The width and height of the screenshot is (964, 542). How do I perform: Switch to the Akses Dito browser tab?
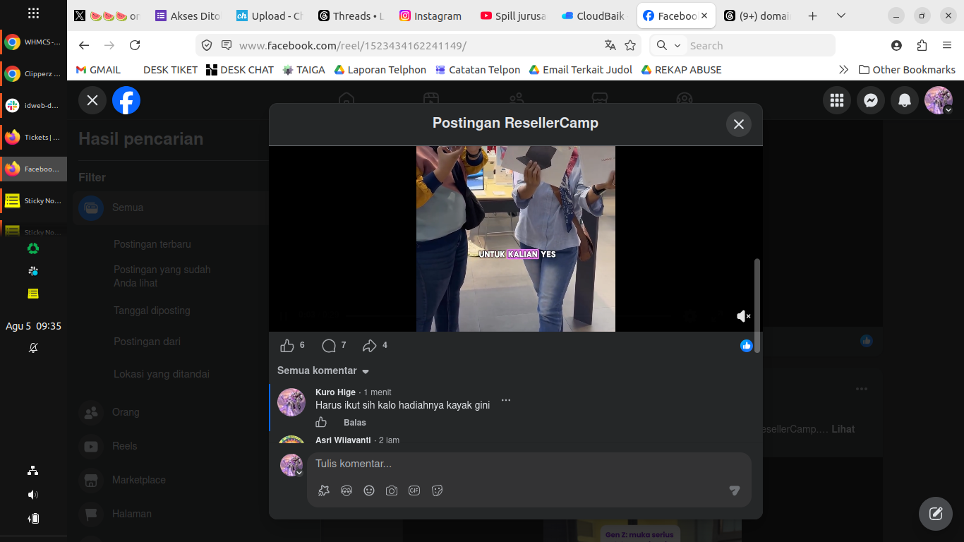(x=188, y=16)
